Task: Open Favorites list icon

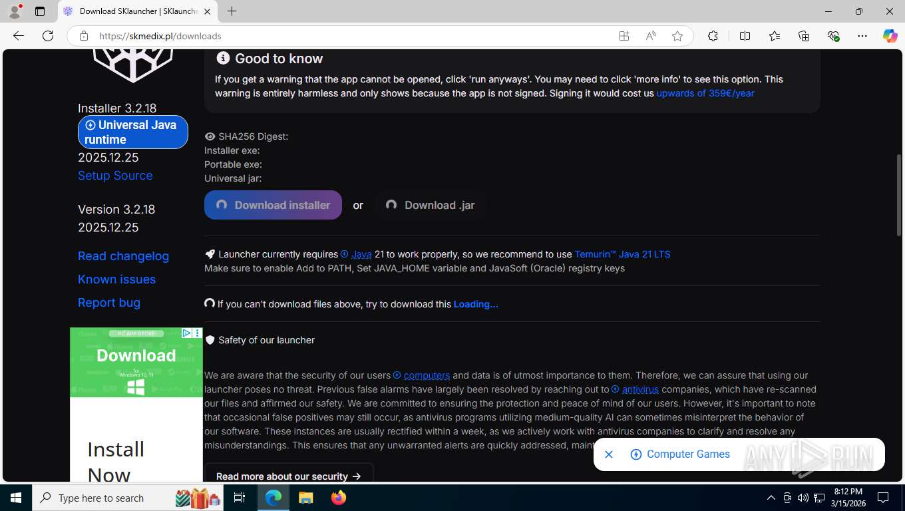Action: click(775, 36)
